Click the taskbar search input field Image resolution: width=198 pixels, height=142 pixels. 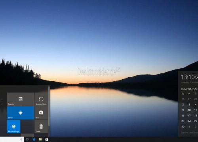coord(12,139)
